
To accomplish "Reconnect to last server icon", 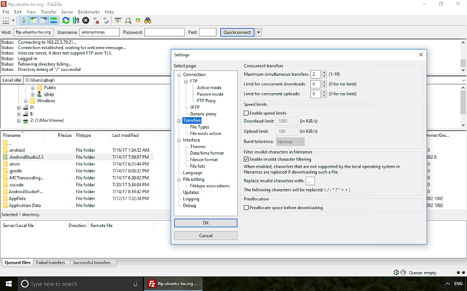I will click(106, 20).
